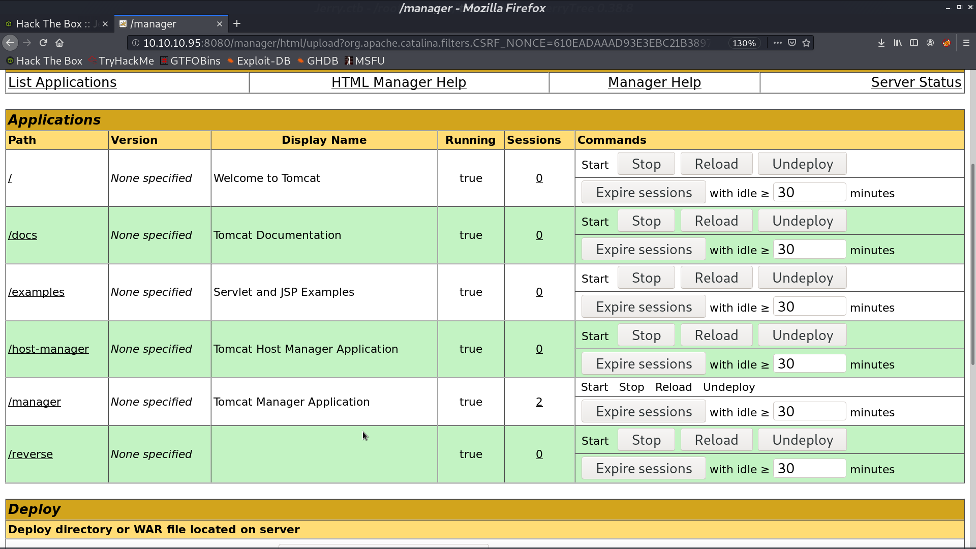976x549 pixels.
Task: Reload the /examples application
Action: [x=716, y=278]
